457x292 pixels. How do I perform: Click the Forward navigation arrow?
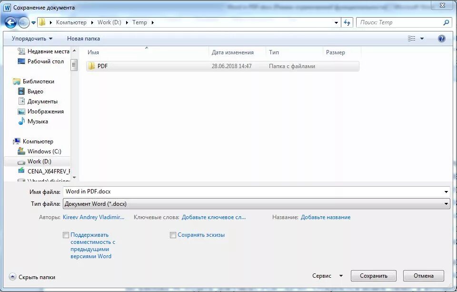[24, 22]
